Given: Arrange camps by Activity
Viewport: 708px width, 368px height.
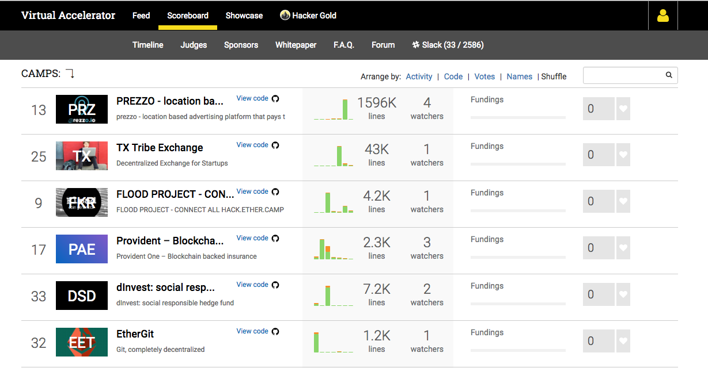Looking at the screenshot, I should tap(419, 76).
